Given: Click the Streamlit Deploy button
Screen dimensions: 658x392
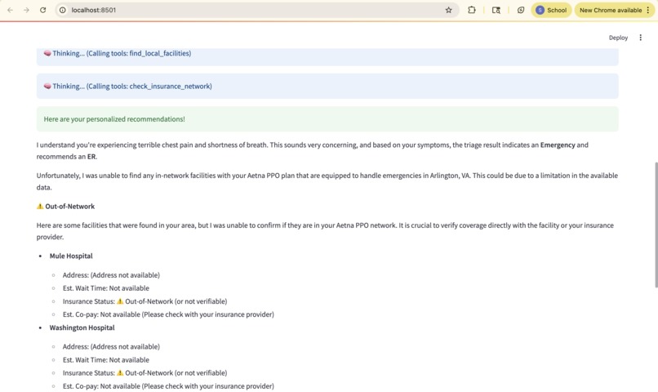Looking at the screenshot, I should [618, 38].
